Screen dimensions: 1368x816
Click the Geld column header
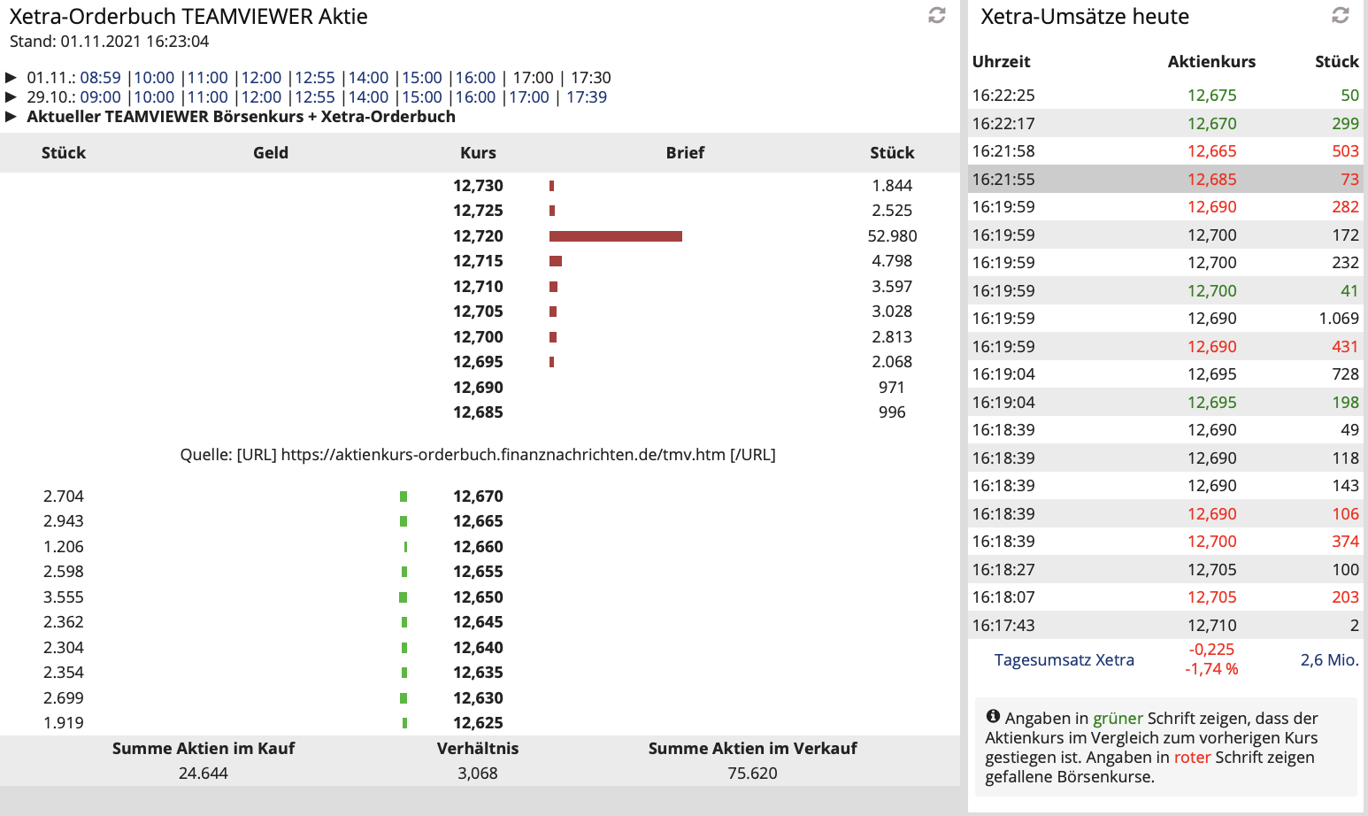tap(270, 153)
